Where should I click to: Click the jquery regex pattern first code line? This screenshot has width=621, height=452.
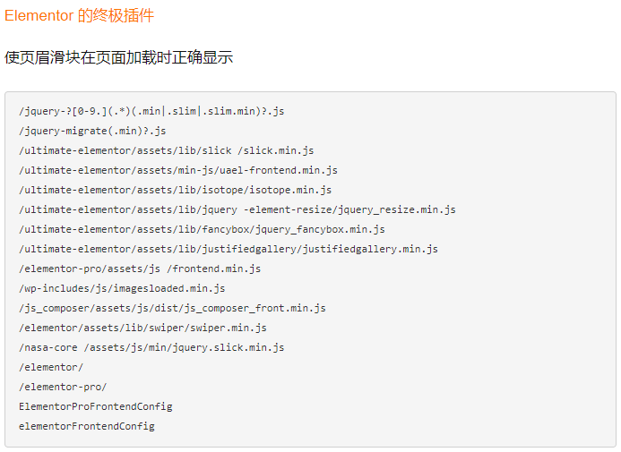point(151,111)
